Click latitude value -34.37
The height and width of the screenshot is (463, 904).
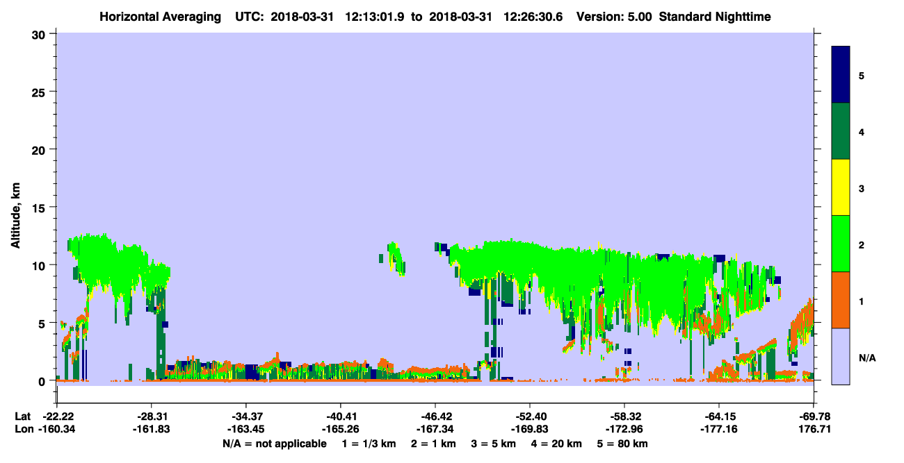tap(246, 416)
